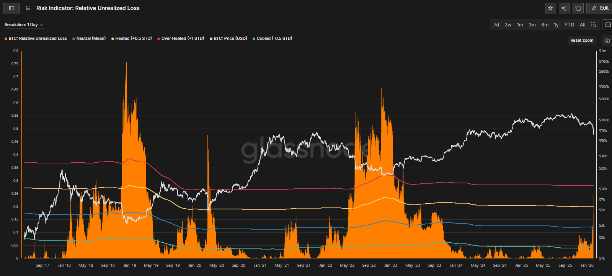Select the 7d time range
612x276 pixels.
coord(496,25)
